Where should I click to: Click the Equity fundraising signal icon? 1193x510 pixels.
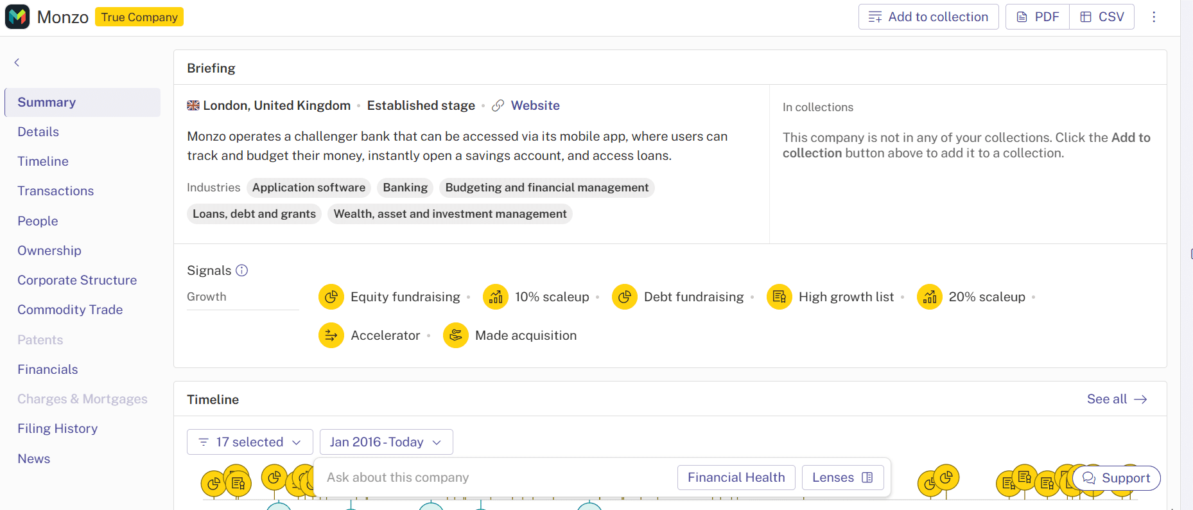(x=331, y=297)
